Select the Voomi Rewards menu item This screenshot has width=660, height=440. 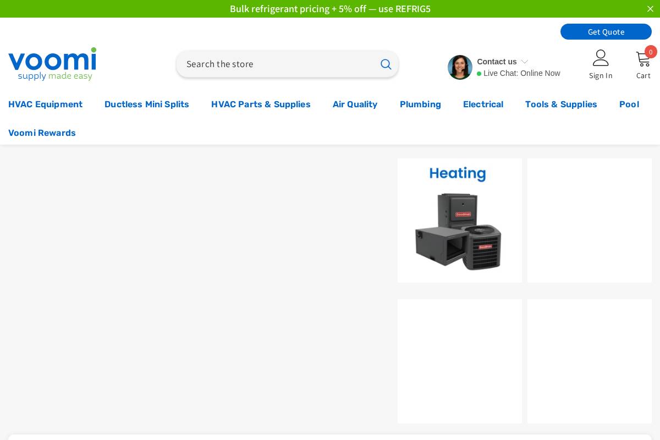coord(42,133)
